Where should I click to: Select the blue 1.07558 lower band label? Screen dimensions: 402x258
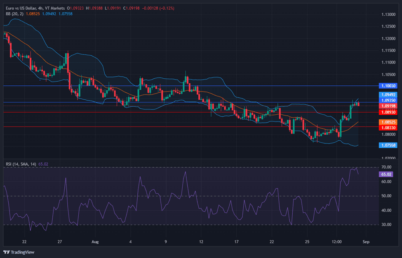click(x=388, y=145)
